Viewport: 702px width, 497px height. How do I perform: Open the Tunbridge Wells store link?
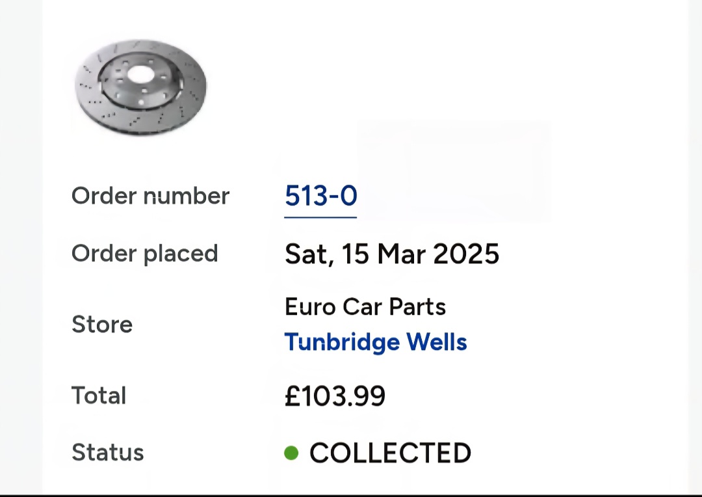point(376,342)
